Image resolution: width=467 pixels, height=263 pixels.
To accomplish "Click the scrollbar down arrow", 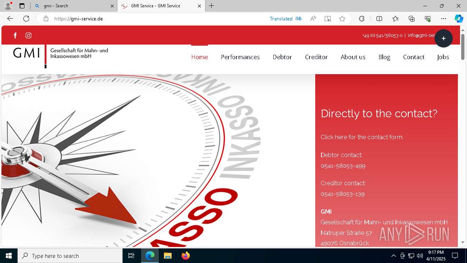I will point(463,242).
